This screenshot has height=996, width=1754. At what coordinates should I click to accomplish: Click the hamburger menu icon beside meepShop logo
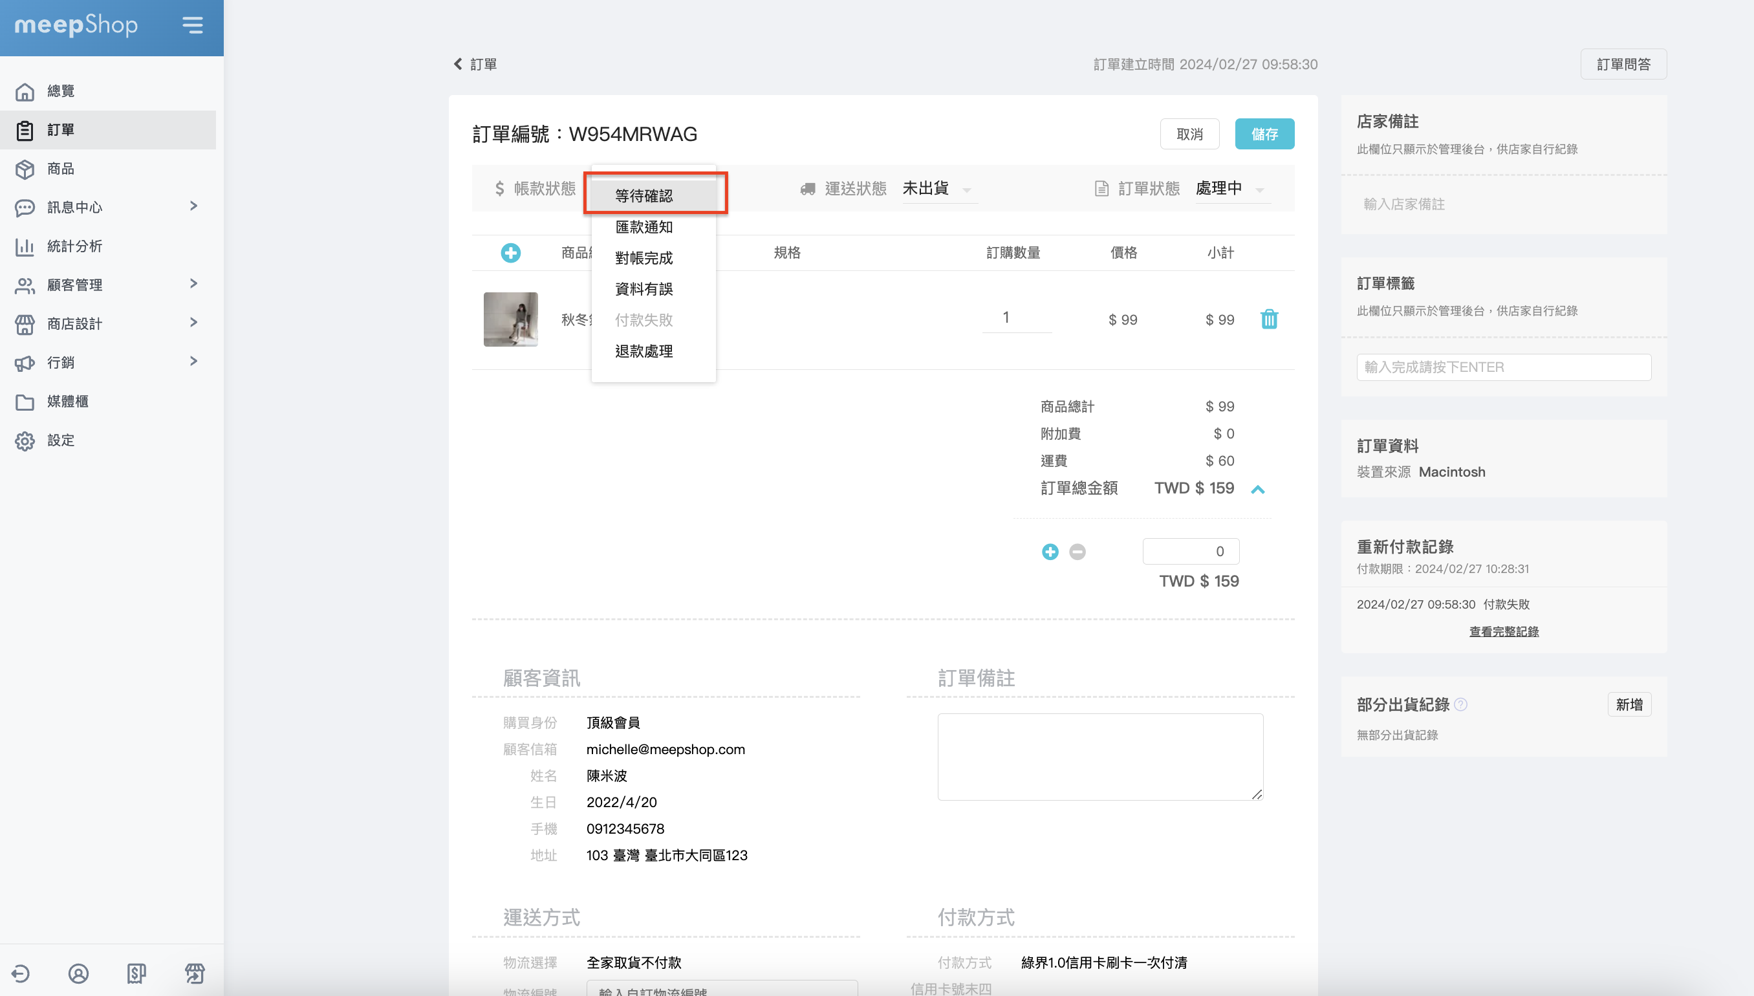(193, 25)
